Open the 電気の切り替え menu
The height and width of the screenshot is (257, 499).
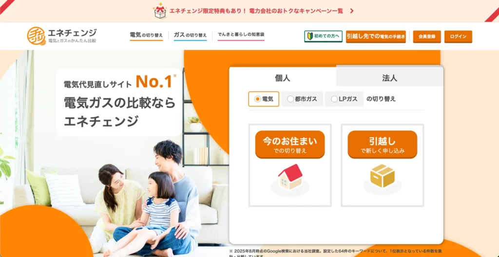pos(146,36)
